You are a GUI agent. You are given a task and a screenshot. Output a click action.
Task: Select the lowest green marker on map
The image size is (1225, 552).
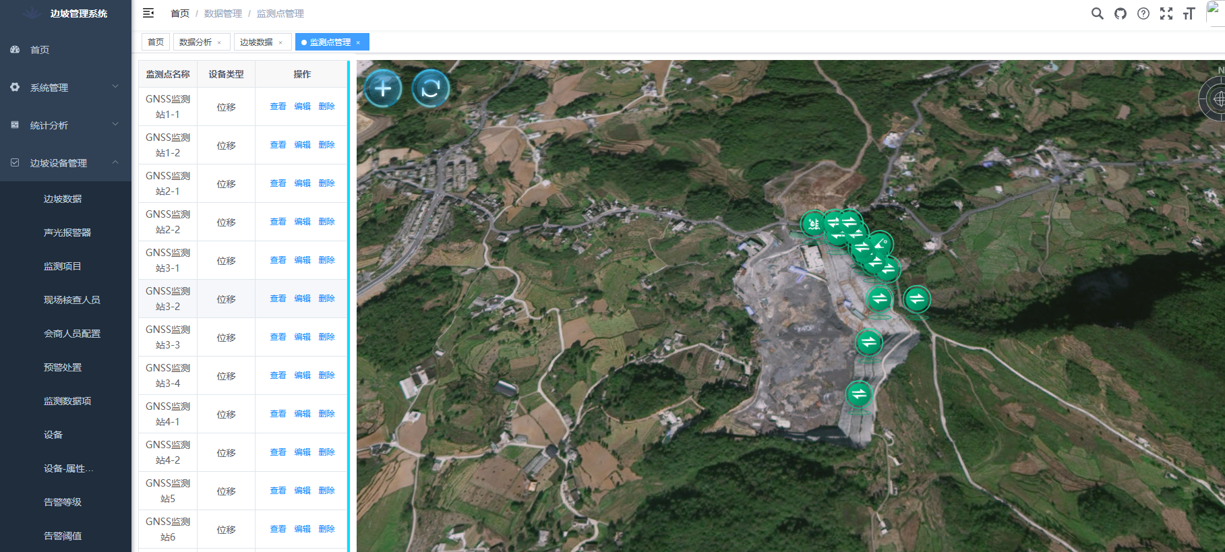coord(859,394)
